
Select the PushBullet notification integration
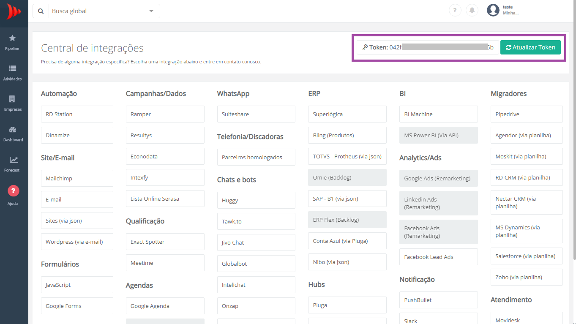click(x=439, y=300)
